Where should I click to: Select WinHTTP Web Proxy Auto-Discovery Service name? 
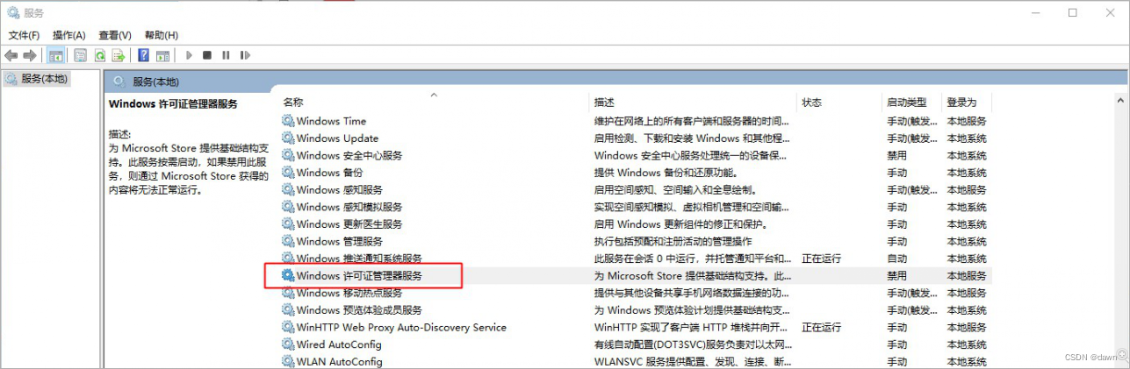(x=401, y=327)
